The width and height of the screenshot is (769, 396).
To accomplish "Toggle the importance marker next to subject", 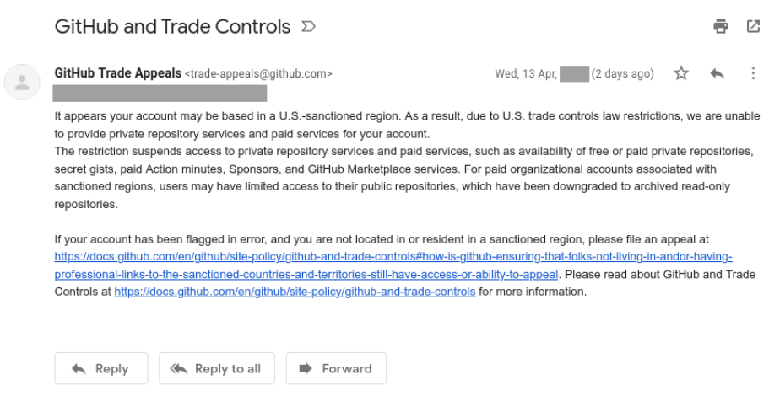I will tap(308, 26).
